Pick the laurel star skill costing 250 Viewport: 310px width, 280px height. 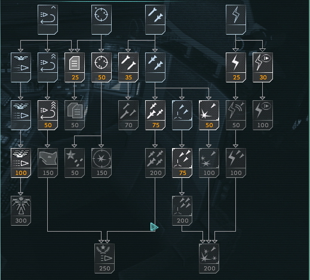(105, 259)
